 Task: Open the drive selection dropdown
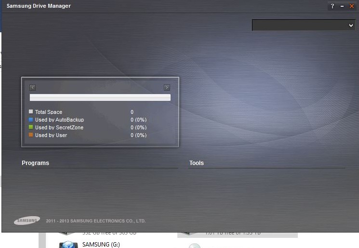[x=304, y=25]
